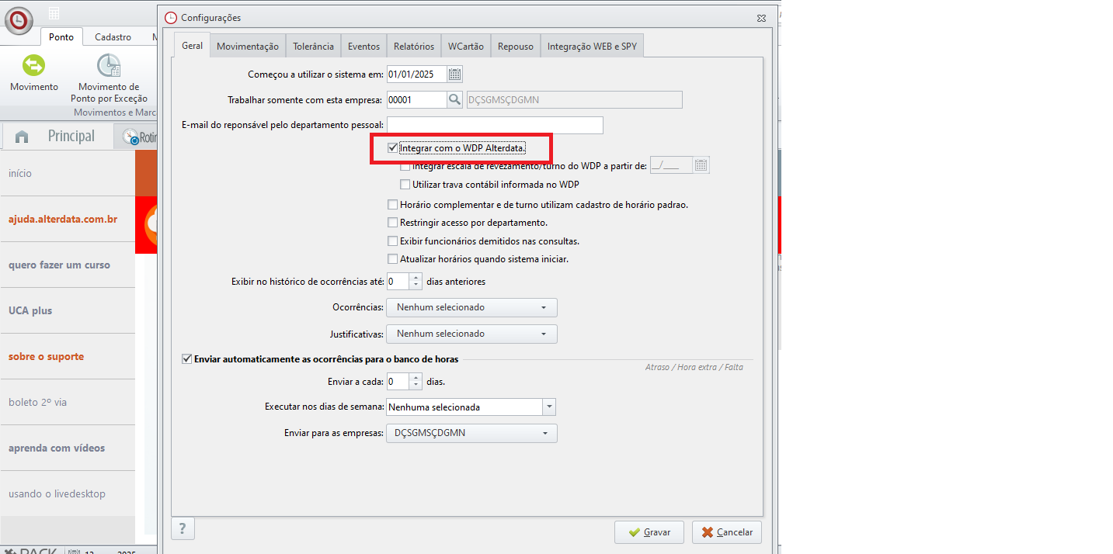The width and height of the screenshot is (1113, 554).
Task: Click the red clock application logo
Action: click(x=19, y=19)
